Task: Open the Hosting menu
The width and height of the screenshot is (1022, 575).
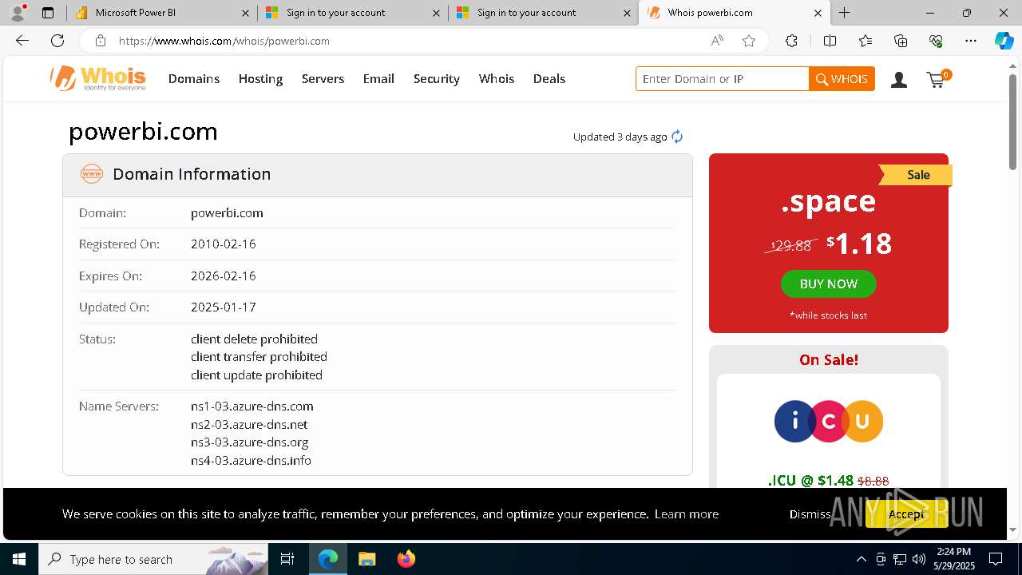Action: click(261, 78)
